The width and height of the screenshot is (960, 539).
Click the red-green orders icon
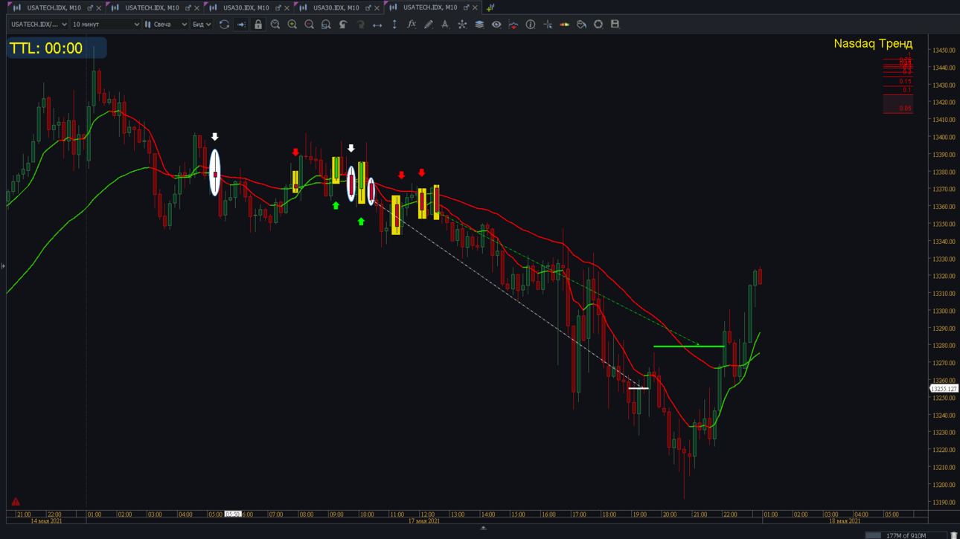point(565,25)
